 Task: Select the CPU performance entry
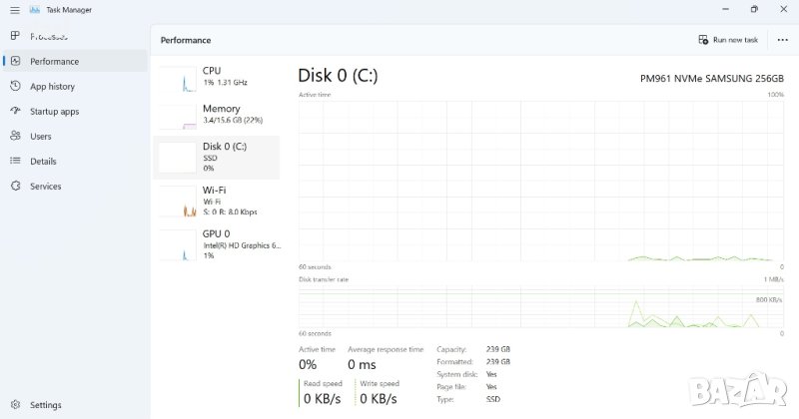pos(218,77)
